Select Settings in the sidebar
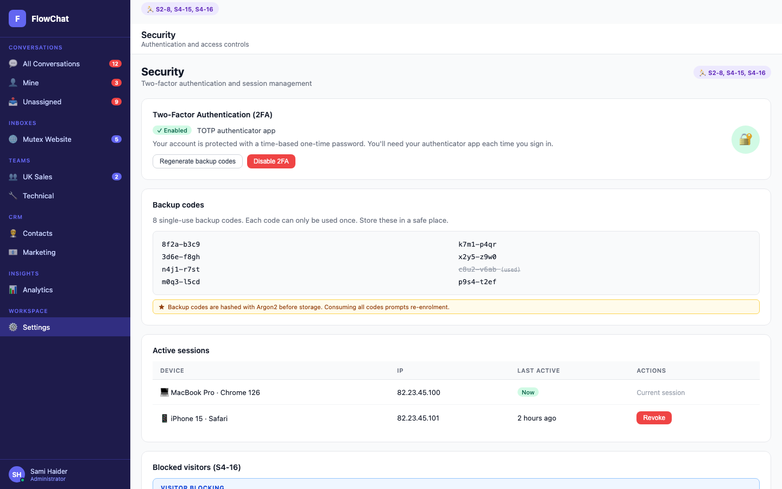 [65, 327]
